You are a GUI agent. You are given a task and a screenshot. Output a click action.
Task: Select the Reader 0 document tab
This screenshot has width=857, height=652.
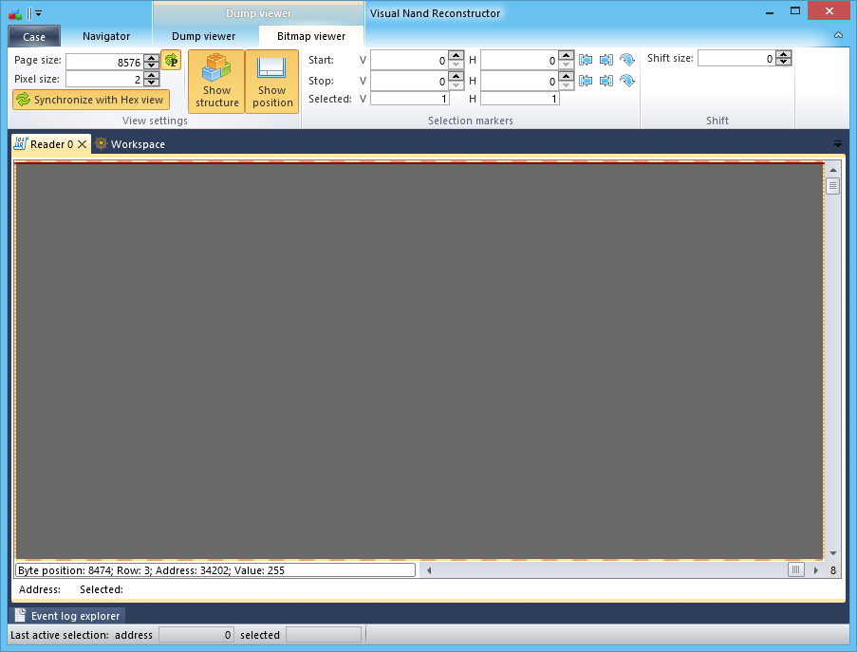pos(51,144)
